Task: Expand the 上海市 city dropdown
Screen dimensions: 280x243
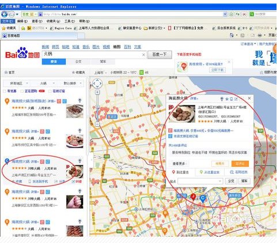Action: (100, 73)
